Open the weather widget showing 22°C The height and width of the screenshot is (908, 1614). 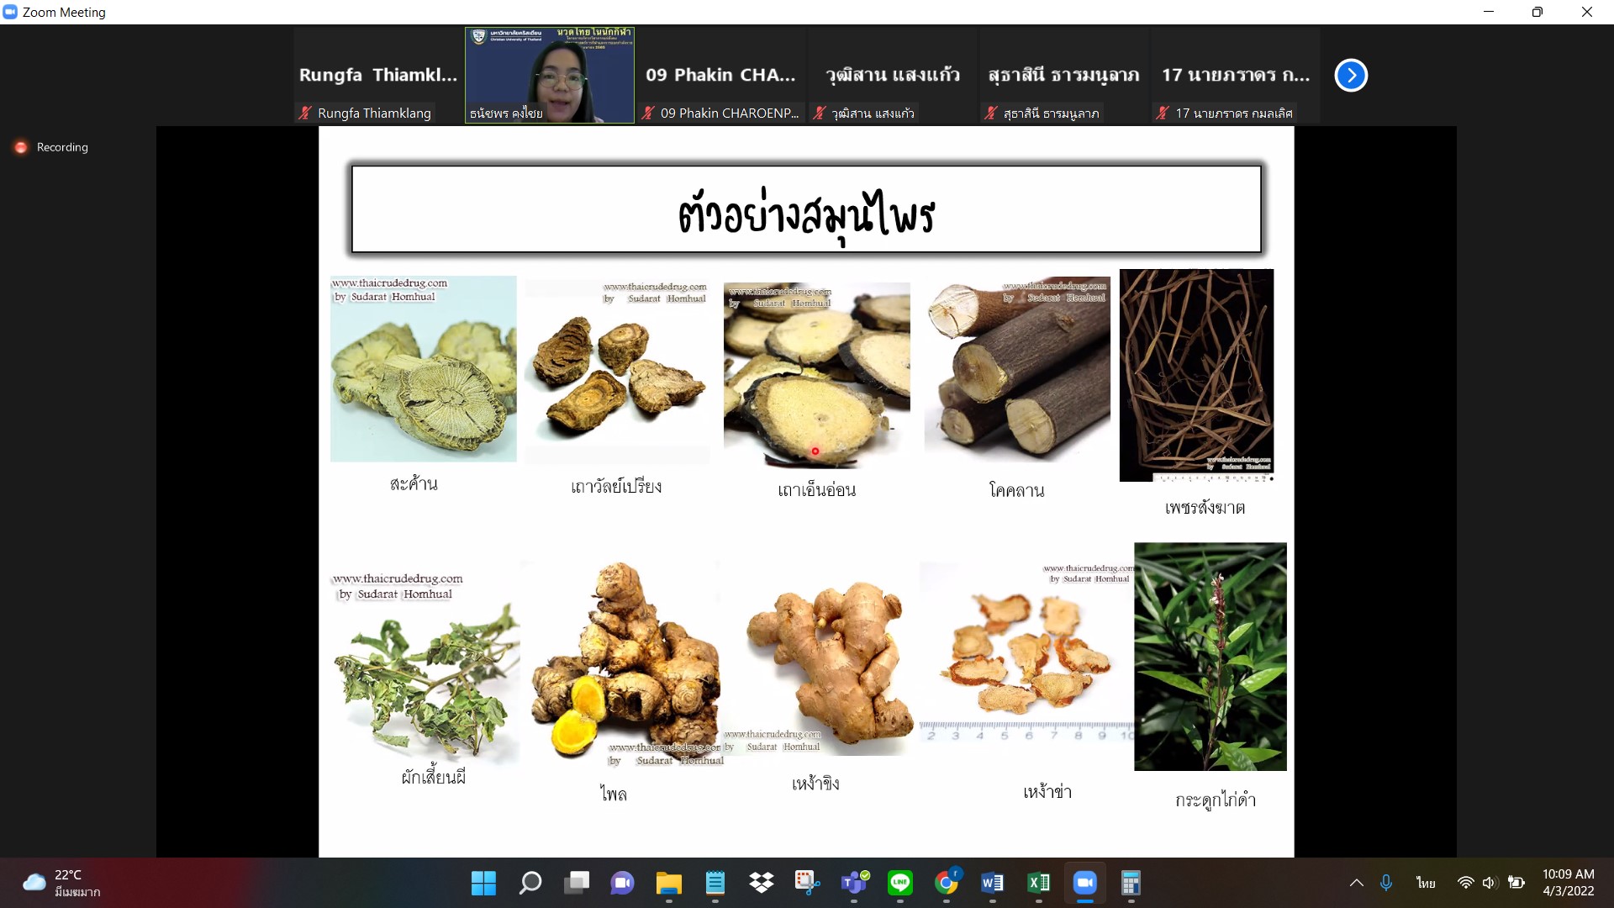pyautogui.click(x=63, y=883)
